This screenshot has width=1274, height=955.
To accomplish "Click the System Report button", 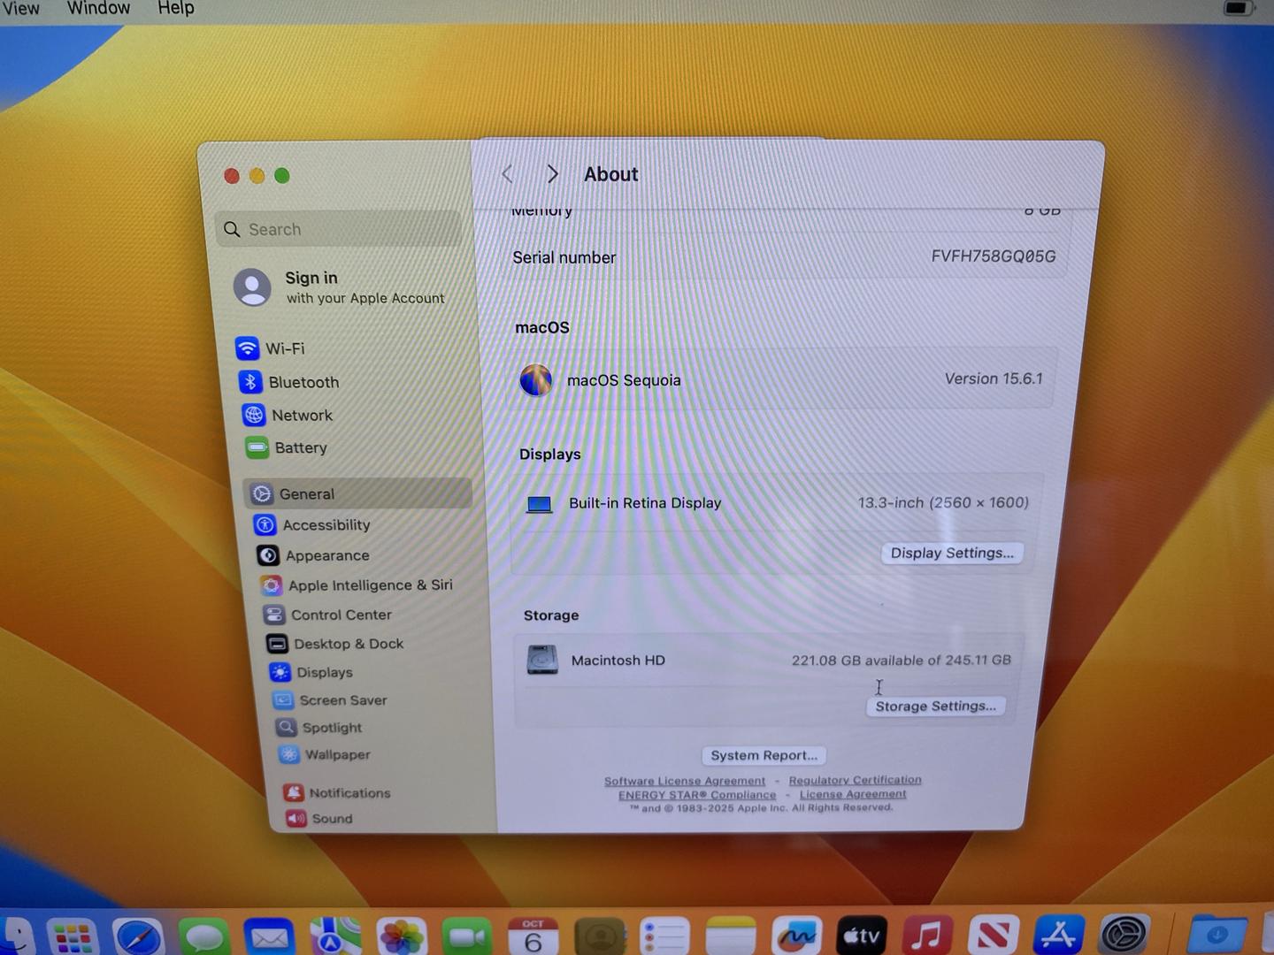I will 764,756.
